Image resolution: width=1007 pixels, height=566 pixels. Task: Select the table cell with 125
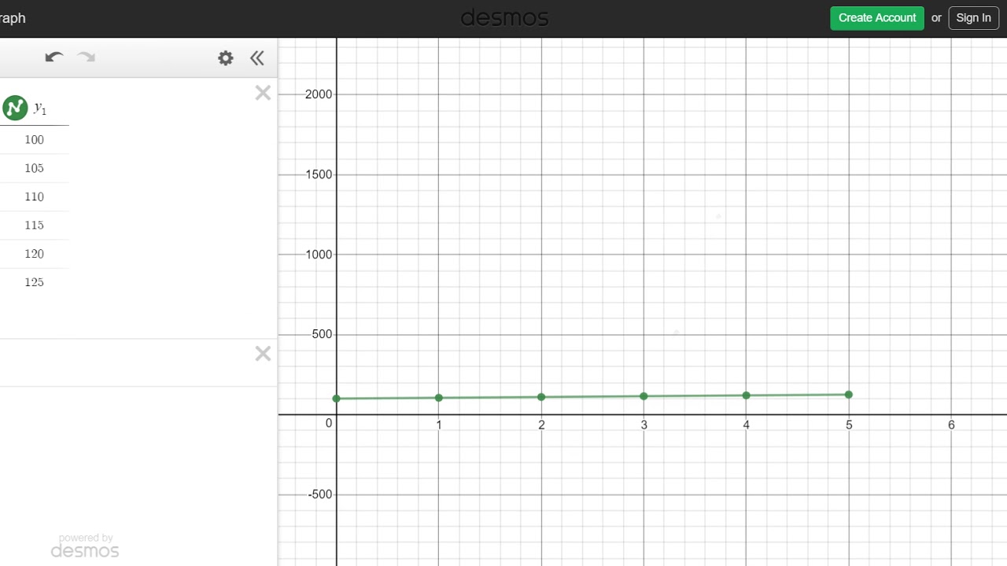tap(34, 282)
